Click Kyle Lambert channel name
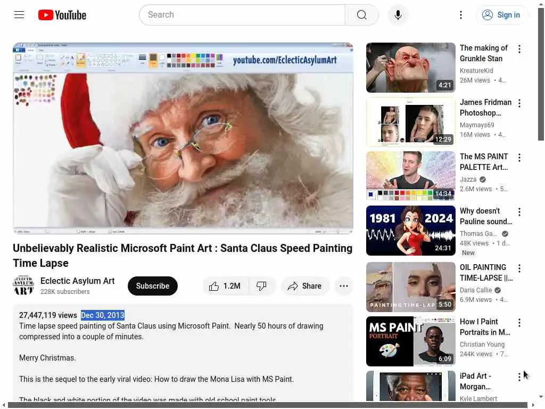The image size is (545, 409). click(478, 398)
